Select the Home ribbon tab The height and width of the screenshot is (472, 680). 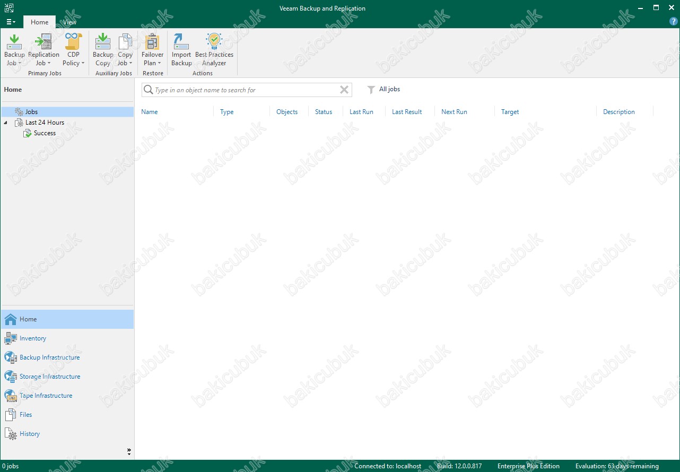[39, 22]
